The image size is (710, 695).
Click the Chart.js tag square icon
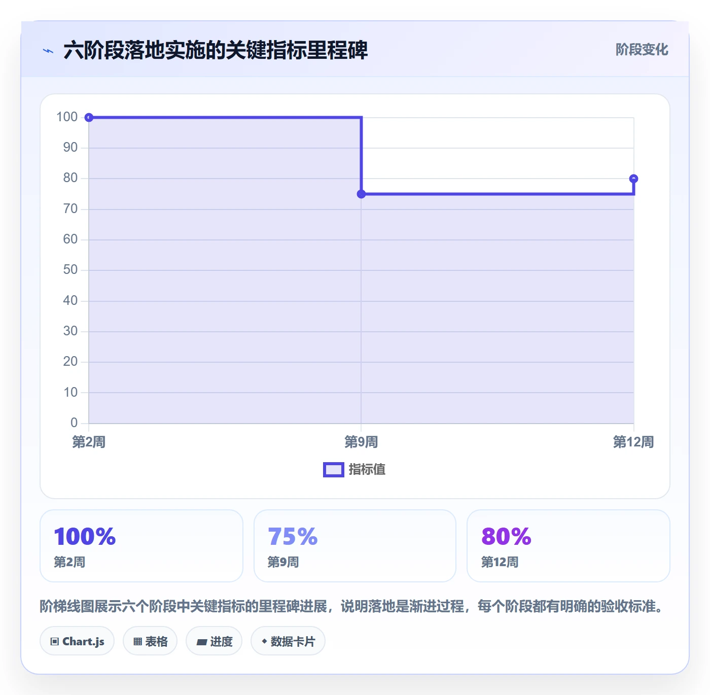pos(55,642)
